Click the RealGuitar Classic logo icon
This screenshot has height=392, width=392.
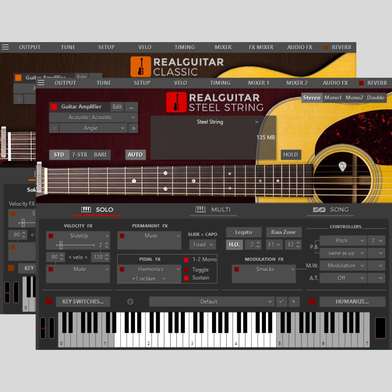tap(141, 67)
